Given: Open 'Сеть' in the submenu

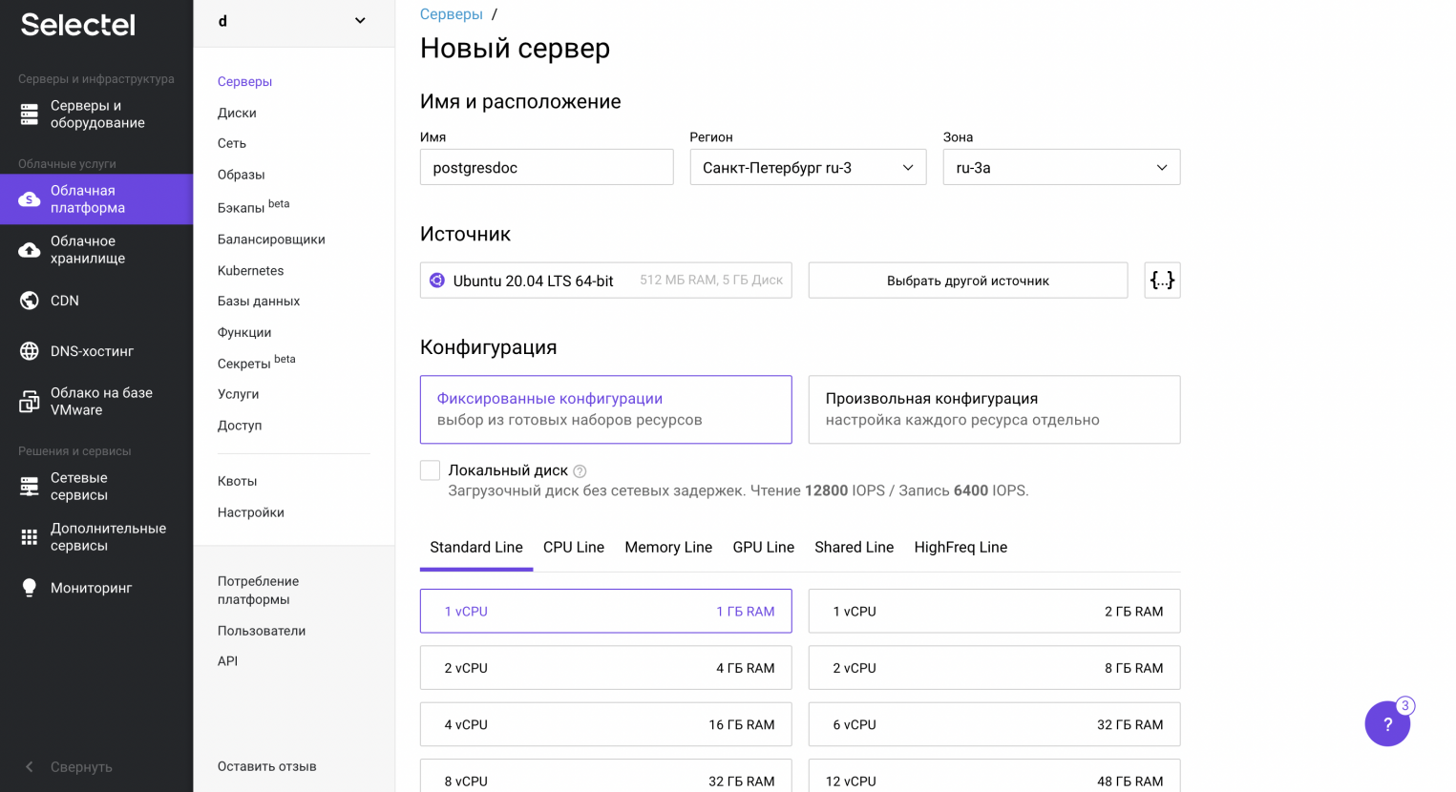Looking at the screenshot, I should coord(232,143).
